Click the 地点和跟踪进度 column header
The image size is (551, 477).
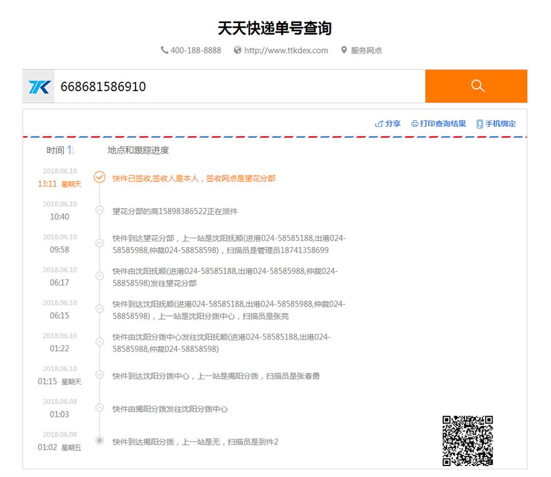(x=138, y=150)
